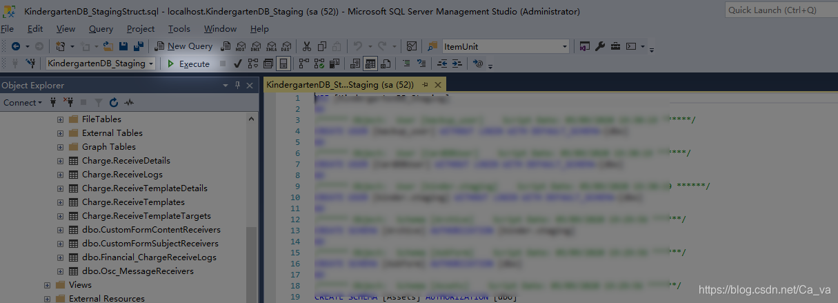Click the Change Connection plug icon

tap(30, 63)
